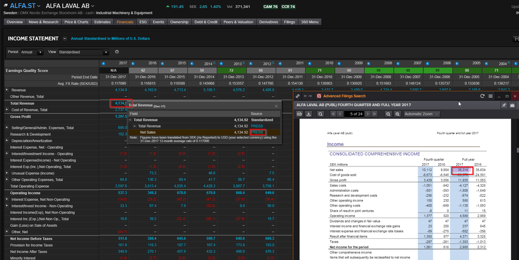The width and height of the screenshot is (519, 260).
Task: Expand the Revenue row
Action: point(7,90)
